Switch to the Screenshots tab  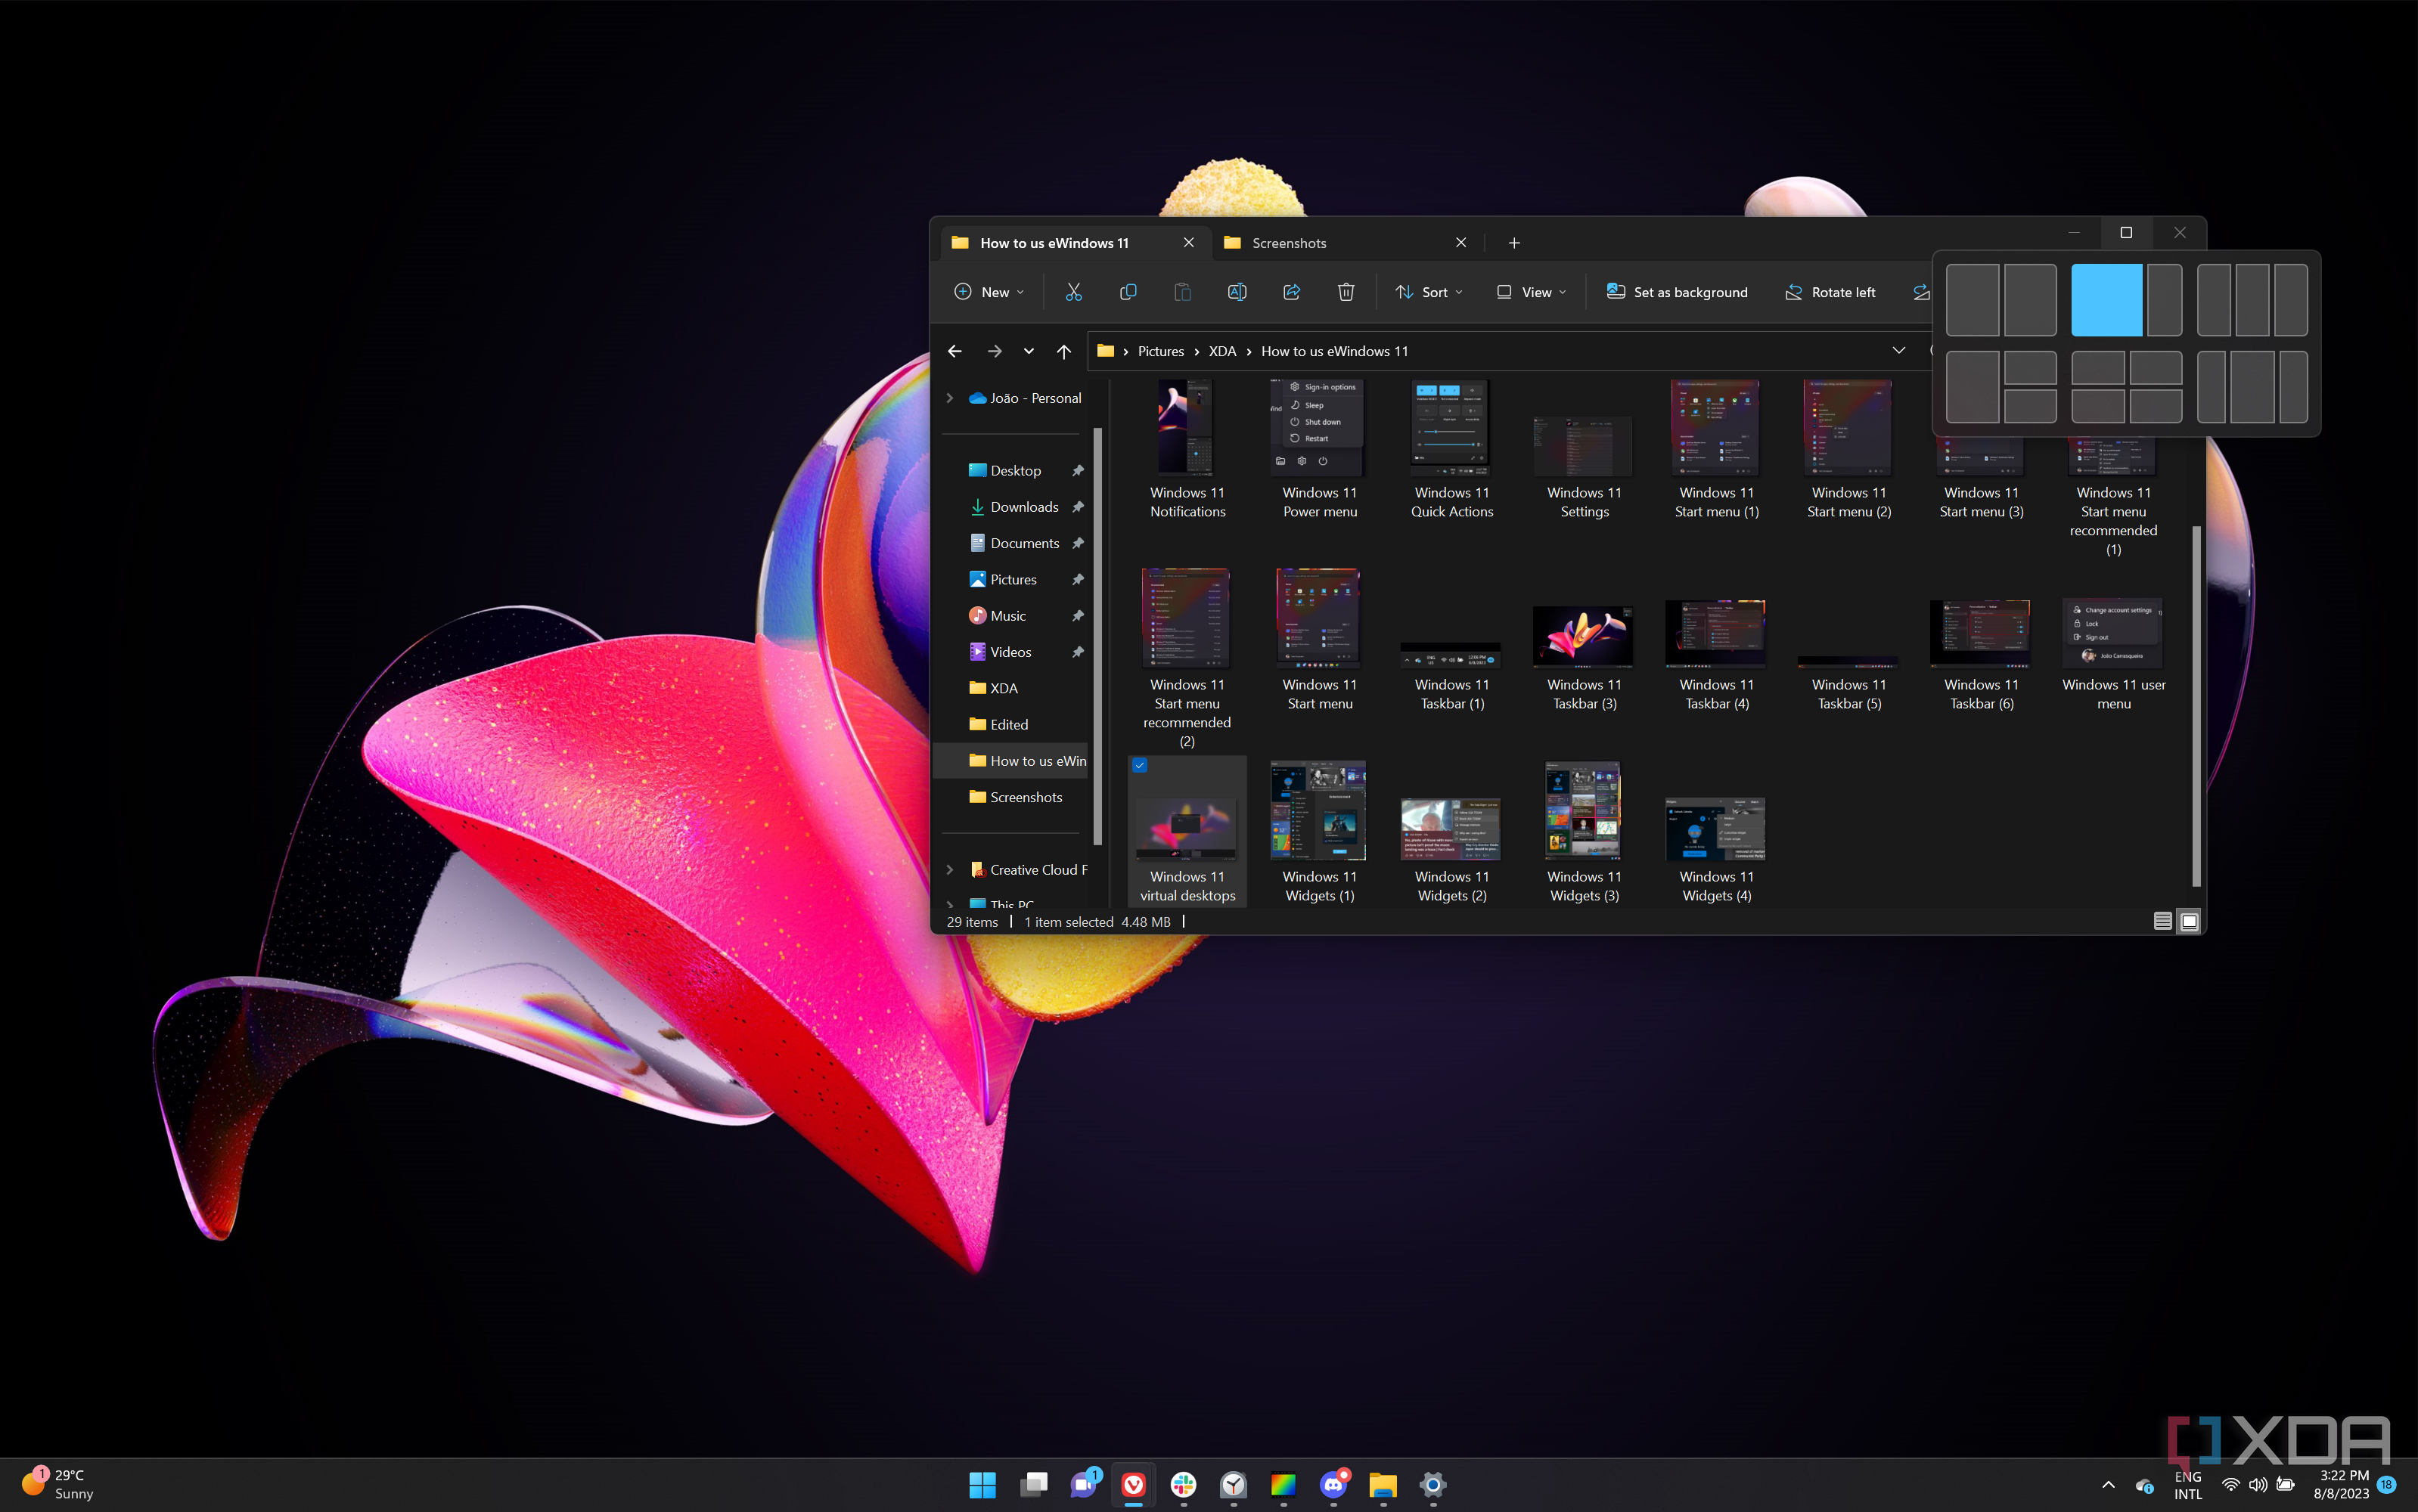tap(1289, 242)
